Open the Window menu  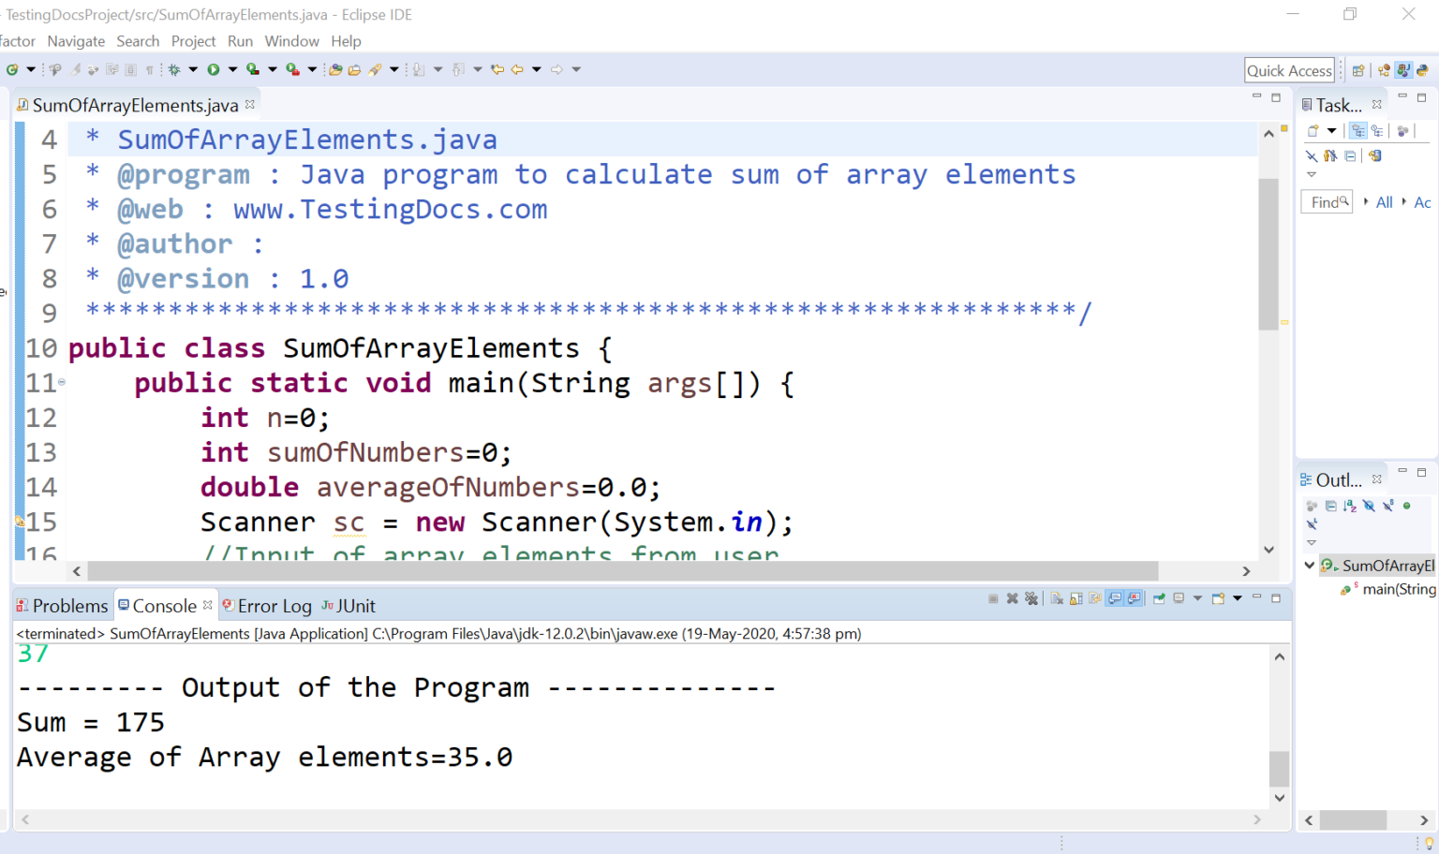(x=291, y=41)
